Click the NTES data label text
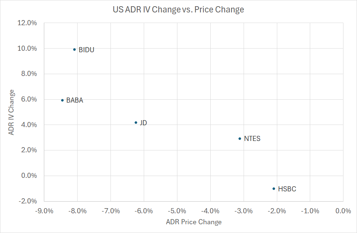Image resolution: width=357 pixels, height=233 pixels. tap(252, 139)
